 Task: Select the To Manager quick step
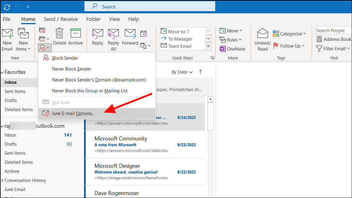(x=183, y=39)
